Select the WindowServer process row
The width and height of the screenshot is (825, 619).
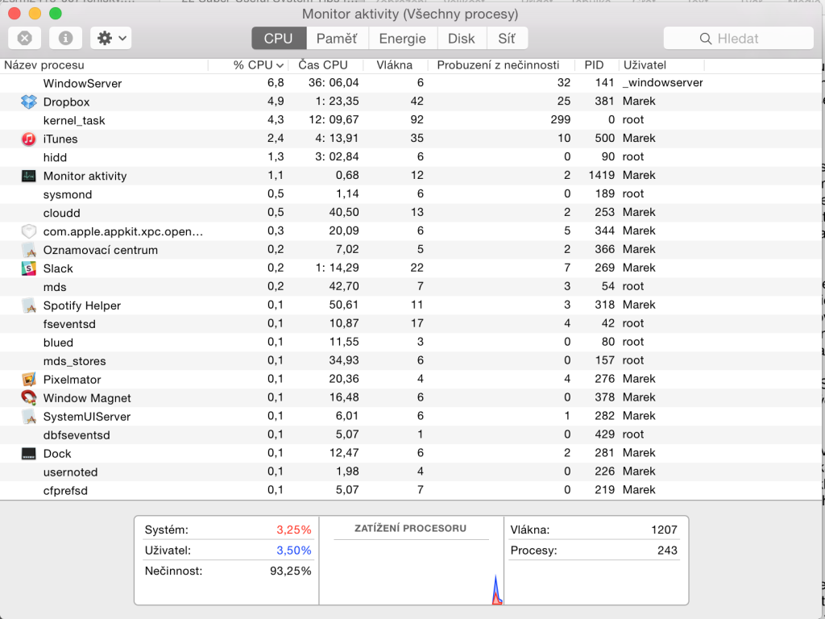pos(410,83)
